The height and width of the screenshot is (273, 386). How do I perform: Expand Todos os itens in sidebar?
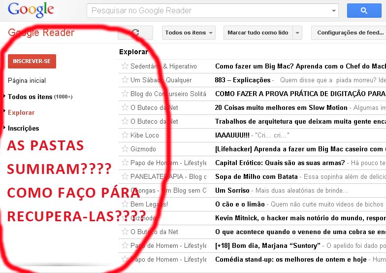(4, 97)
